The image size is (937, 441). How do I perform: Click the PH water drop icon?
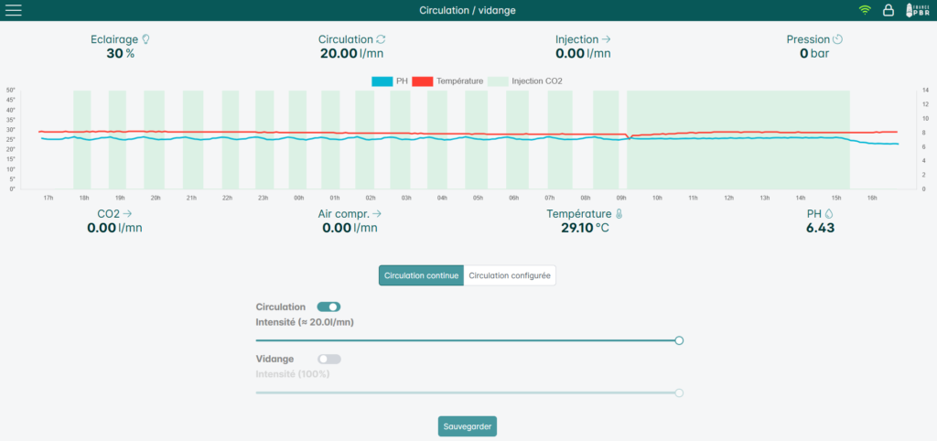click(x=829, y=214)
